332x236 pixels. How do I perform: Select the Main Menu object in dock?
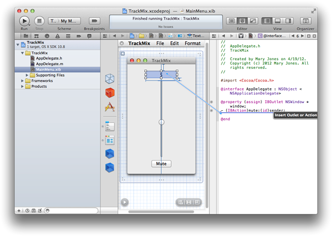110,126
